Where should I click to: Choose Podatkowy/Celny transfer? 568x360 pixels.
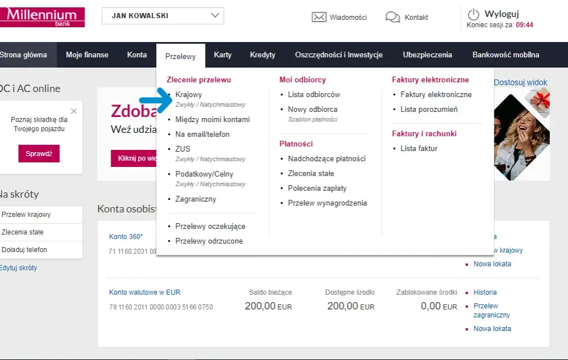coord(204,174)
